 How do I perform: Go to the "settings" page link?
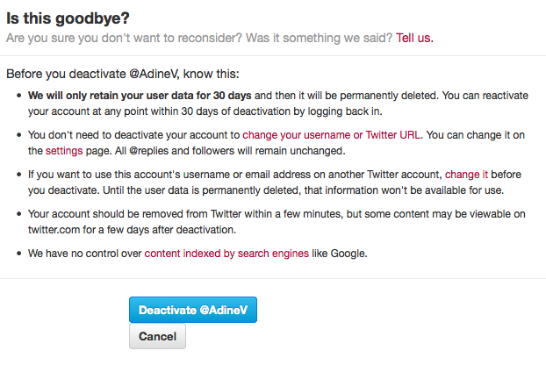pos(64,150)
